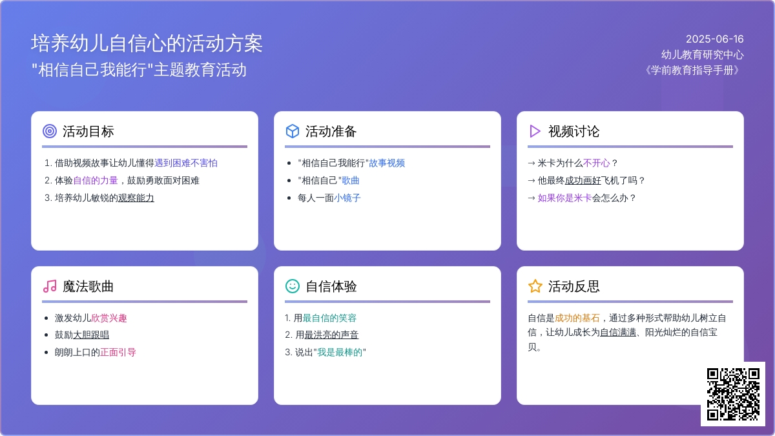Click the underlined phrase 自信满满
This screenshot has width=775, height=436.
618,332
